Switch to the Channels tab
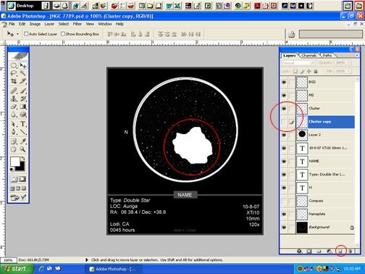Screen dimensions: 365x274 pyautogui.click(x=309, y=55)
